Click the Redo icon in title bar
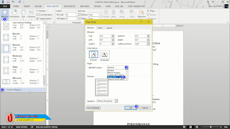The width and height of the screenshot is (230, 129). click(x=19, y=2)
